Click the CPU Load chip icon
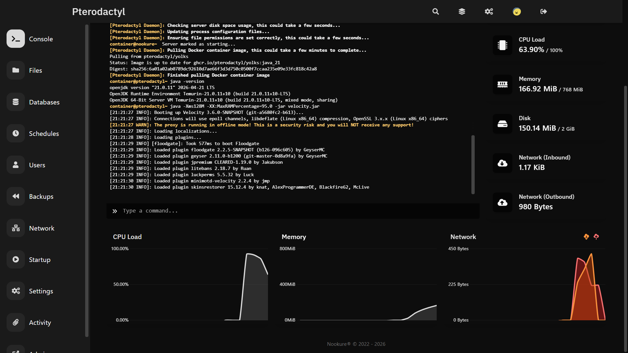628x353 pixels. point(502,45)
